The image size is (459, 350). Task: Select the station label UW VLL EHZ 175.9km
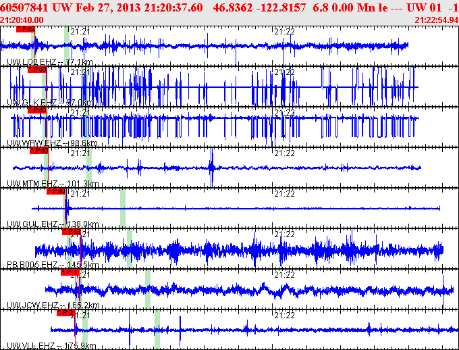pyautogui.click(x=51, y=345)
